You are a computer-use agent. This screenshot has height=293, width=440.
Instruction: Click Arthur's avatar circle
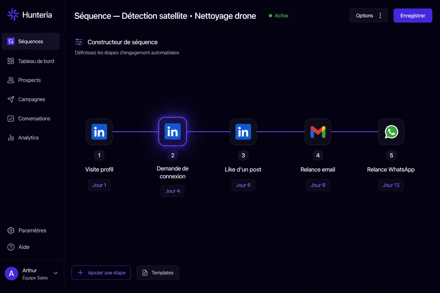(11, 274)
